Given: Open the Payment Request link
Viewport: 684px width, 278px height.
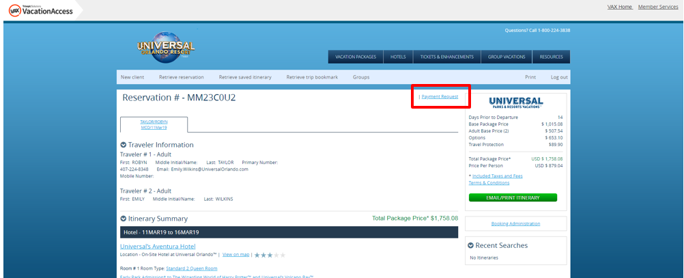Looking at the screenshot, I should [440, 96].
